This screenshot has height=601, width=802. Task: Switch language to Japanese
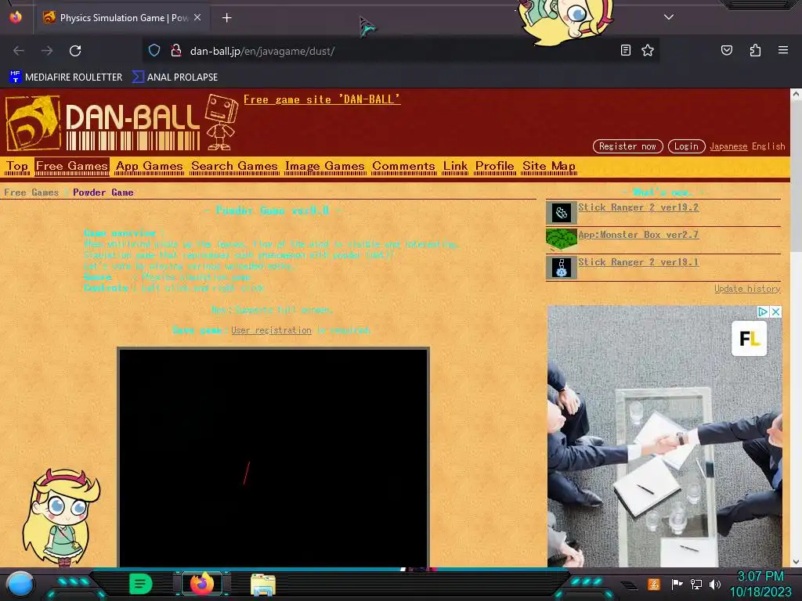pos(728,146)
